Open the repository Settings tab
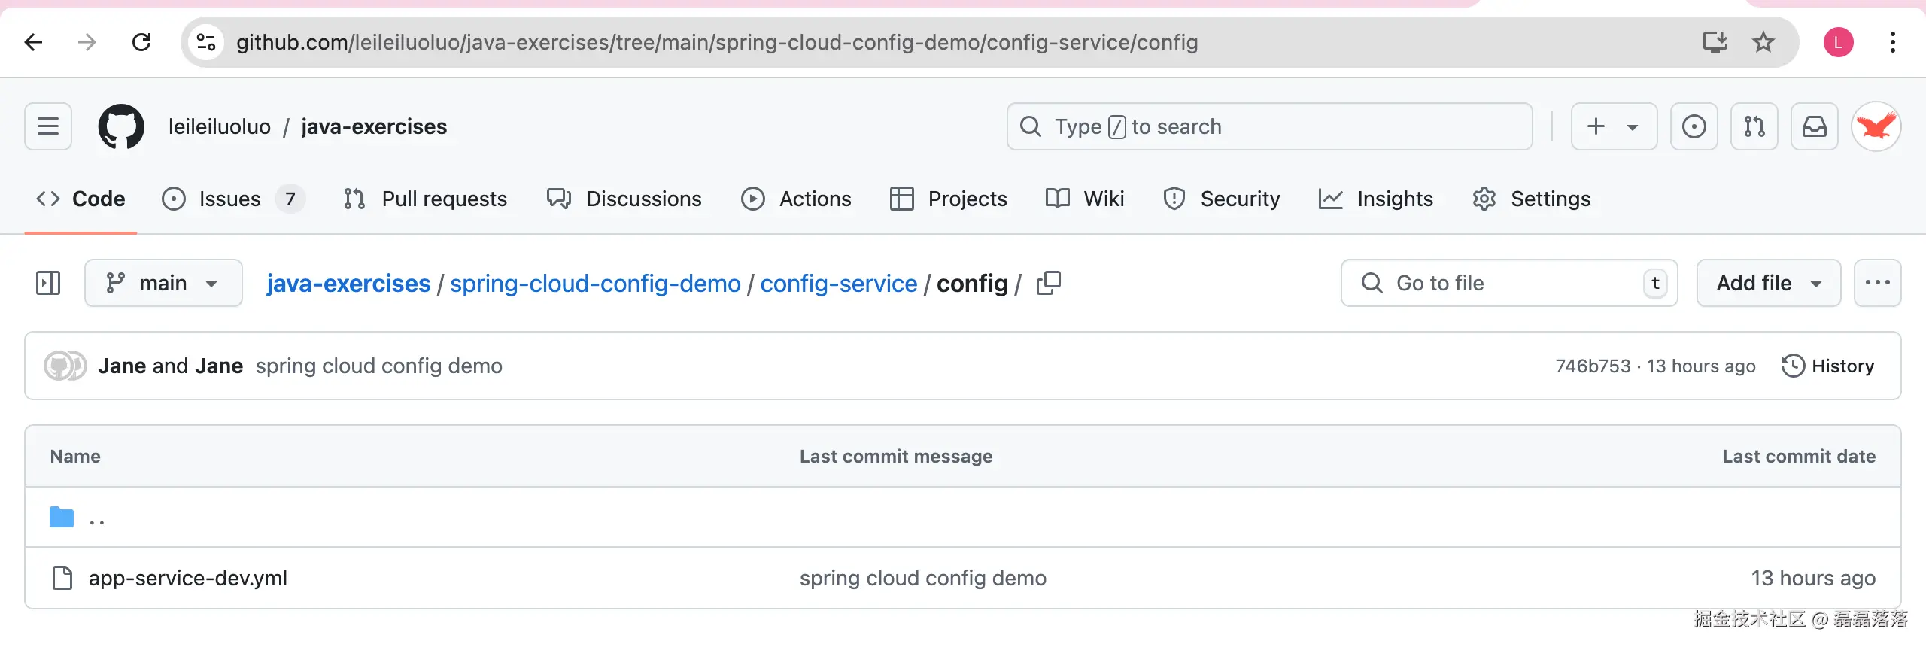The height and width of the screenshot is (647, 1926). point(1531,199)
